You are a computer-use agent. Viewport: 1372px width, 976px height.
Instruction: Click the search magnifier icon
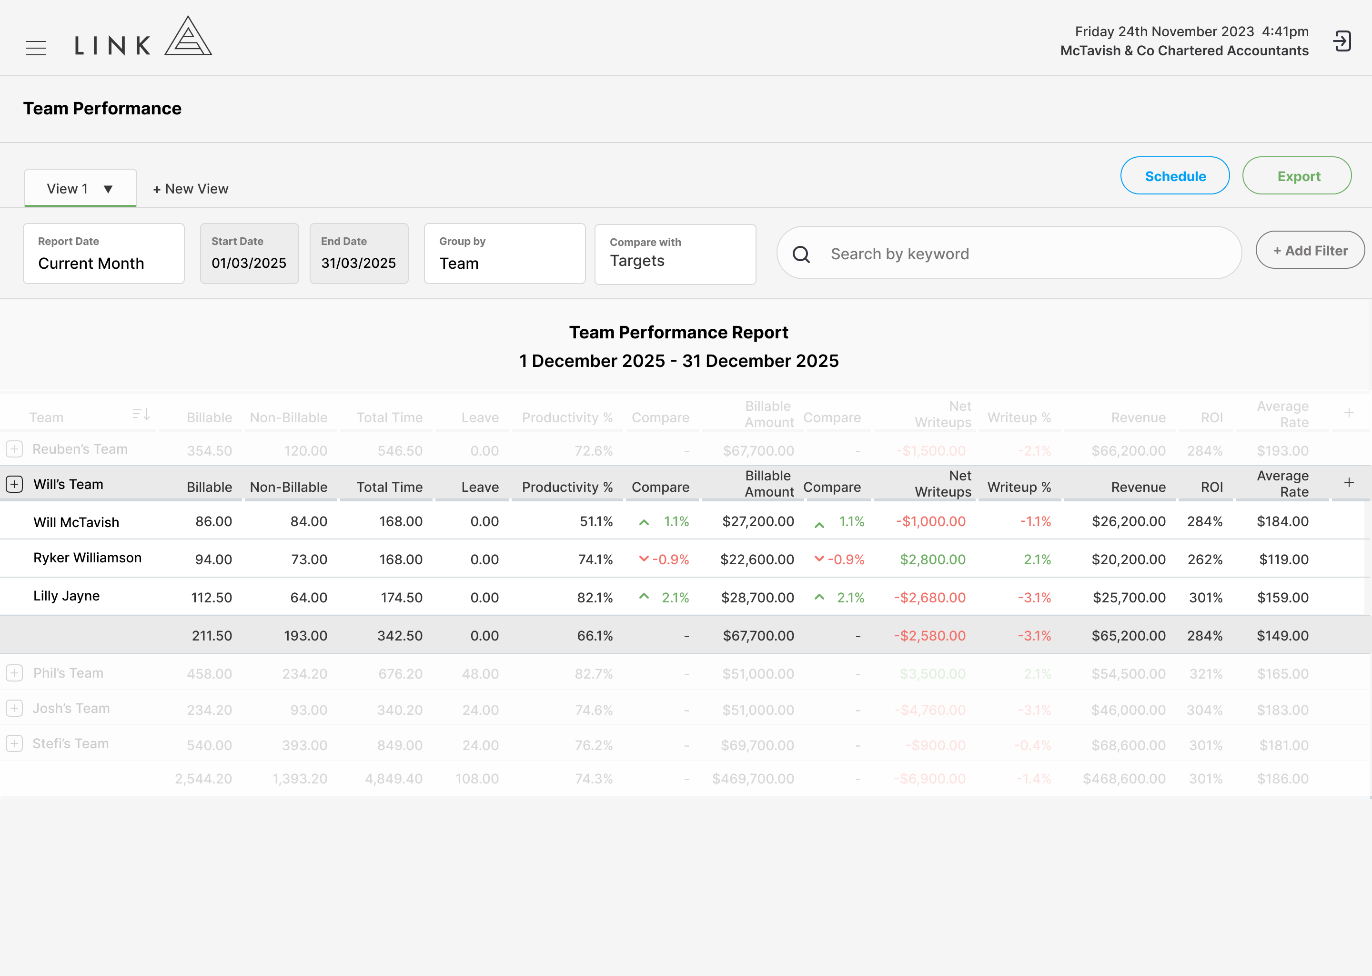[x=801, y=254]
